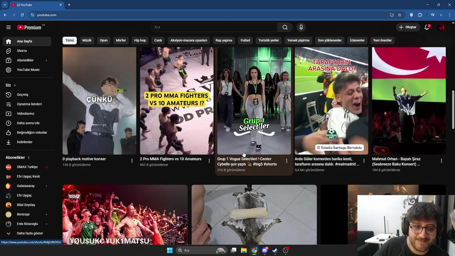The height and width of the screenshot is (256, 455).
Task: Open options for 2 Pro MMA Fighters short
Action: tap(209, 161)
